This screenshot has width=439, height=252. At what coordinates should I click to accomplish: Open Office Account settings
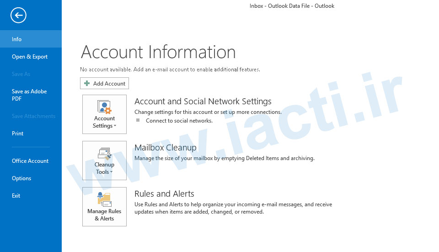30,161
